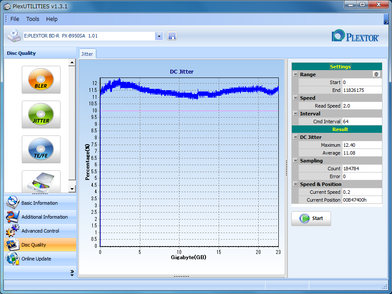The width and height of the screenshot is (392, 294).
Task: Save results with the floppy disk icon
Action: click(172, 36)
